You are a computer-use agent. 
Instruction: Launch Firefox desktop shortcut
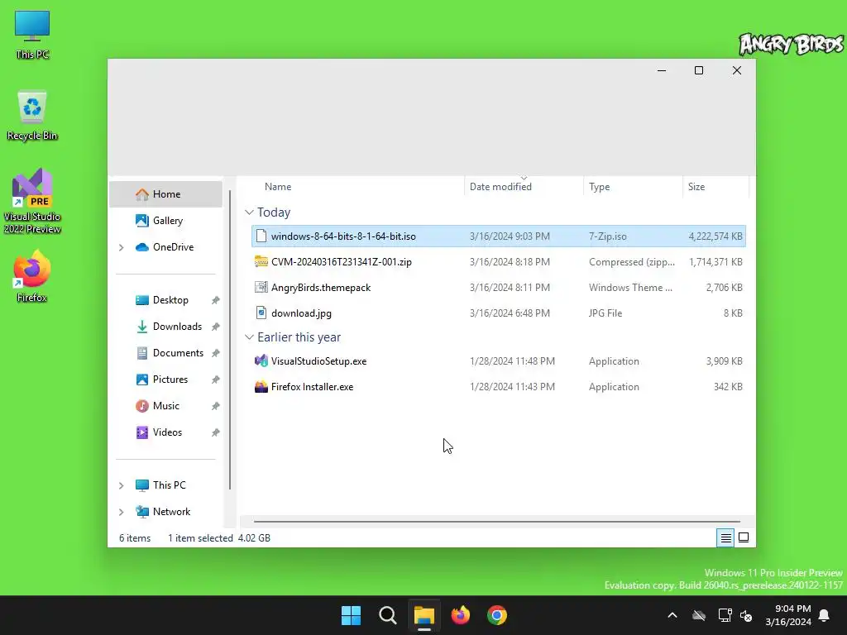32,276
